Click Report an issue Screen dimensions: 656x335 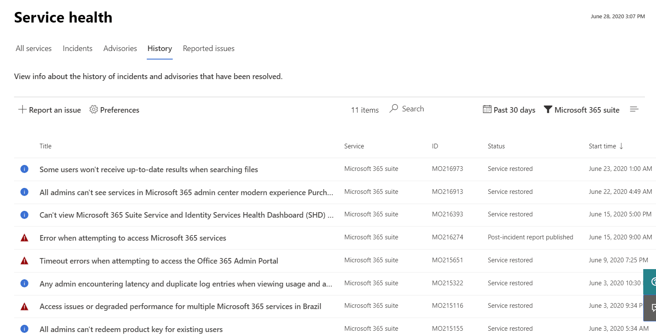click(49, 110)
